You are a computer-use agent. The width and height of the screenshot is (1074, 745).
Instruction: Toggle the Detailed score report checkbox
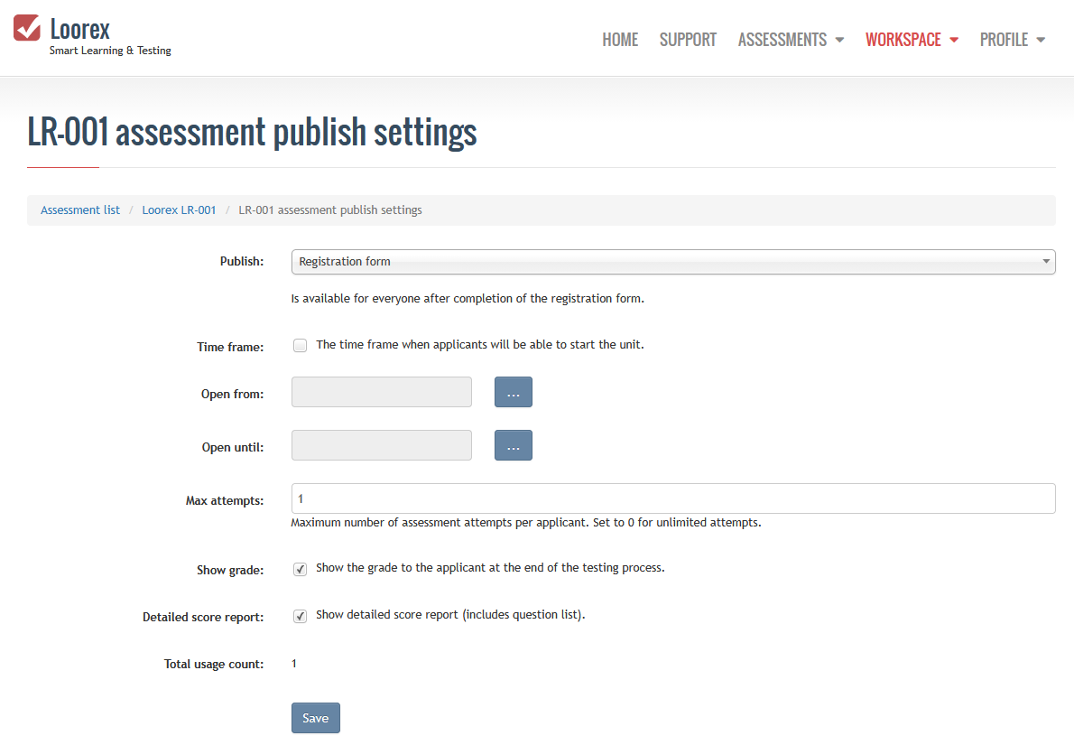300,616
